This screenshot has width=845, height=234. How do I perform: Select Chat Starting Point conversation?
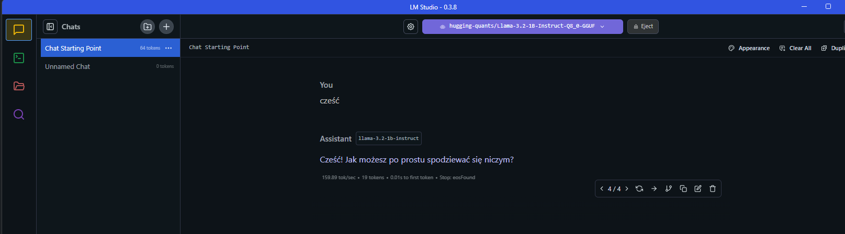click(x=110, y=48)
